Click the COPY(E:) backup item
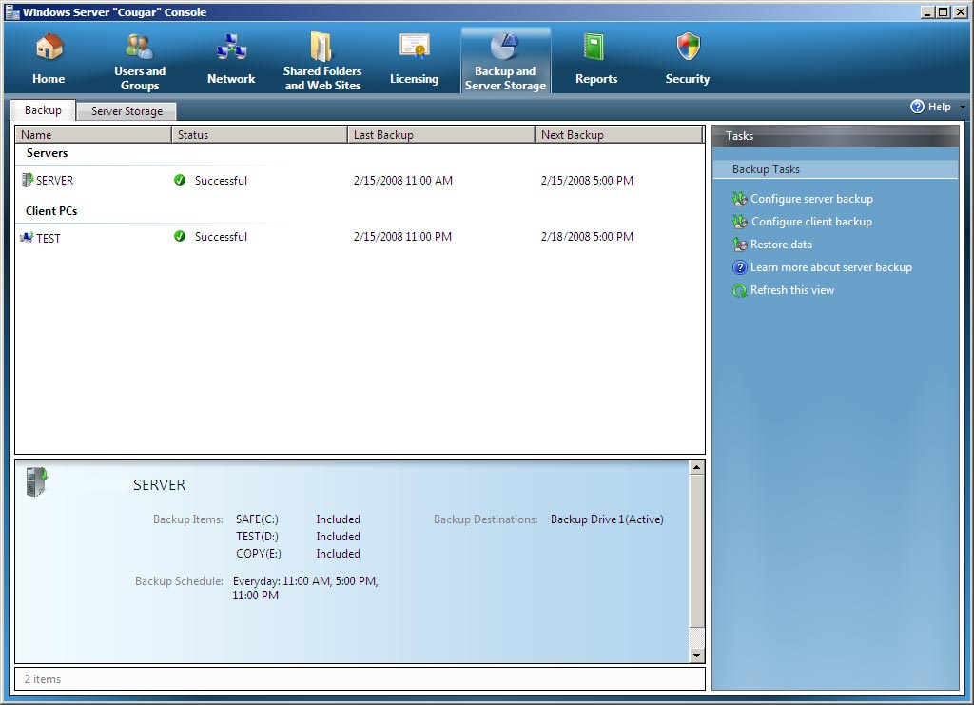The width and height of the screenshot is (974, 705). tap(259, 554)
